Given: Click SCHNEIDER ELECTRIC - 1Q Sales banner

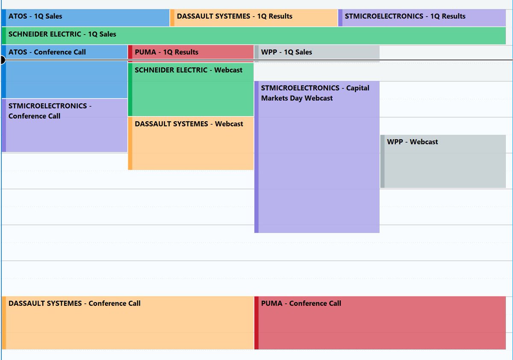Looking at the screenshot, I should tap(254, 36).
